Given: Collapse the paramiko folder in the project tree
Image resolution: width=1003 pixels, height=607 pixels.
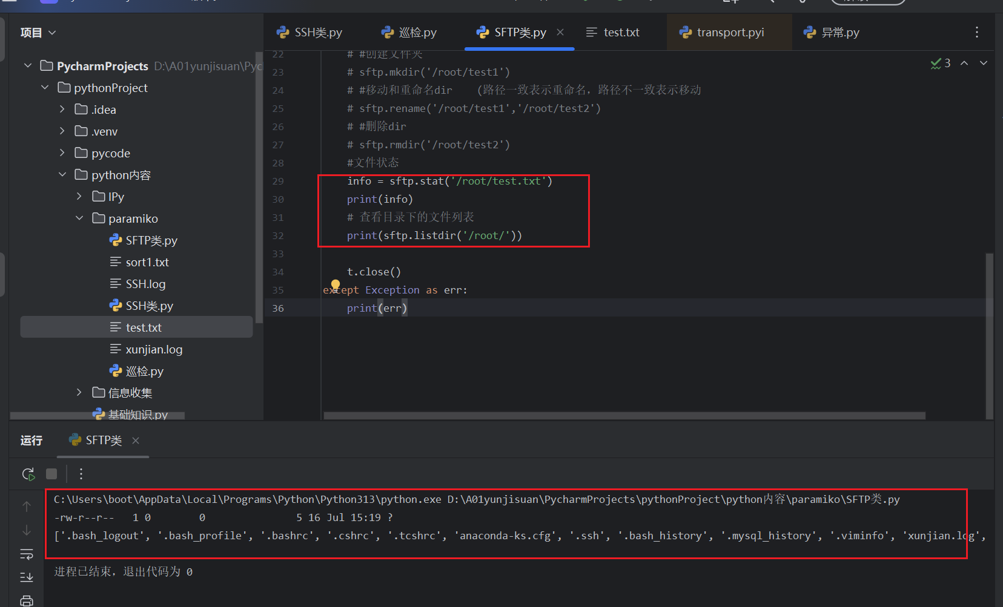Looking at the screenshot, I should pos(79,218).
